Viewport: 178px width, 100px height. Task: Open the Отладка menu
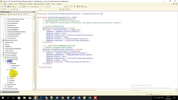tap(30, 4)
